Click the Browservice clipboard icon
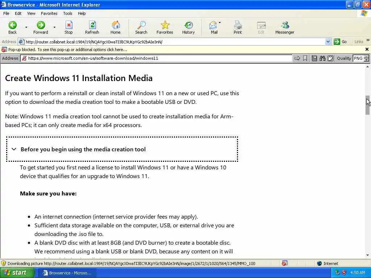The image size is (371, 278). pyautogui.click(x=330, y=58)
